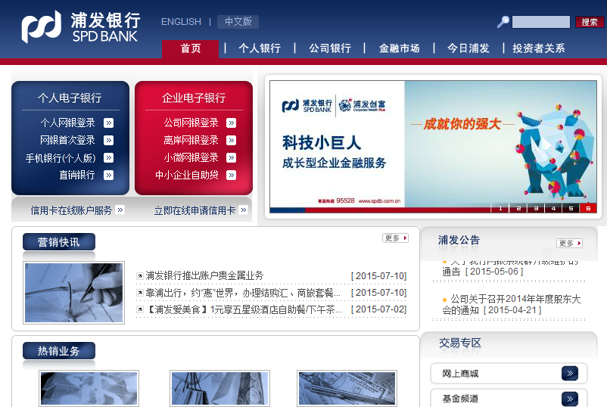Click arrow icon beside 个人网银登录

tap(109, 123)
